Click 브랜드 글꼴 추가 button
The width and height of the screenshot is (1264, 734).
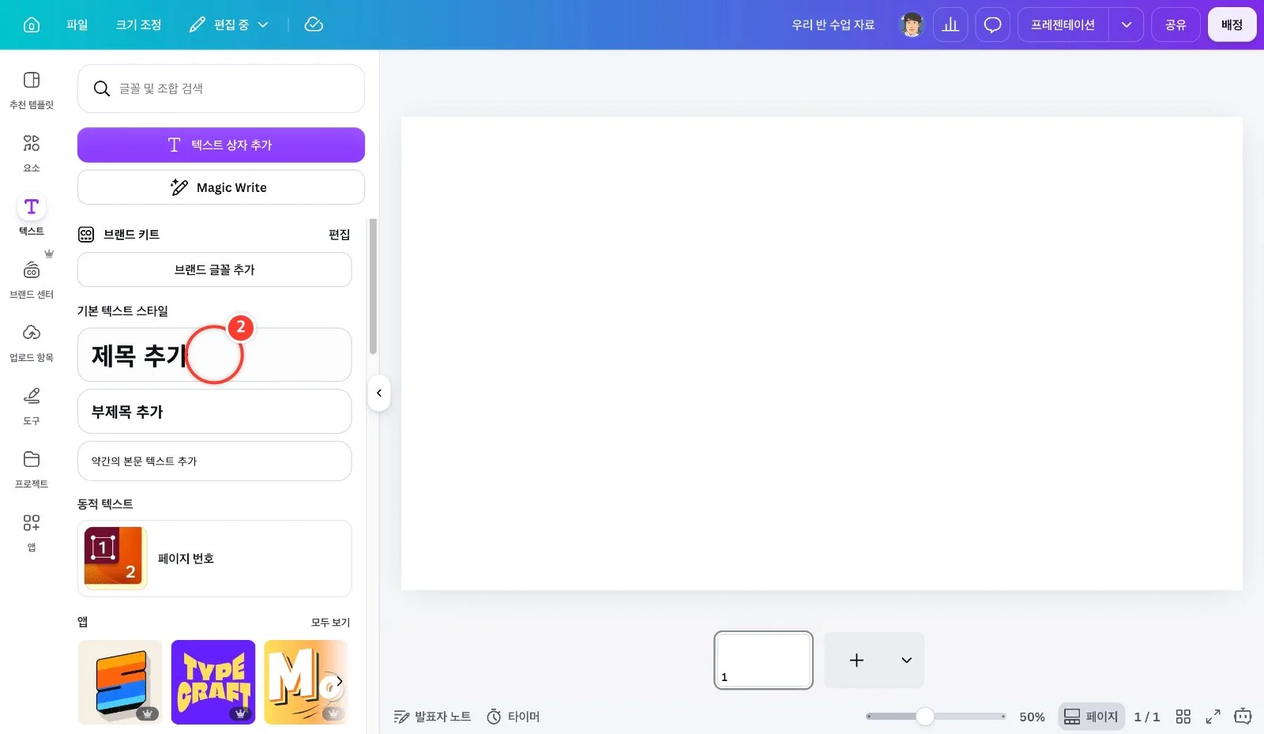click(215, 269)
